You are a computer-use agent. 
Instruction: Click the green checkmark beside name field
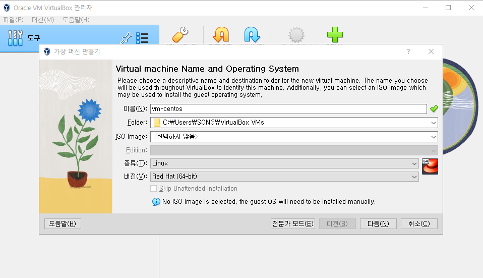click(x=434, y=108)
